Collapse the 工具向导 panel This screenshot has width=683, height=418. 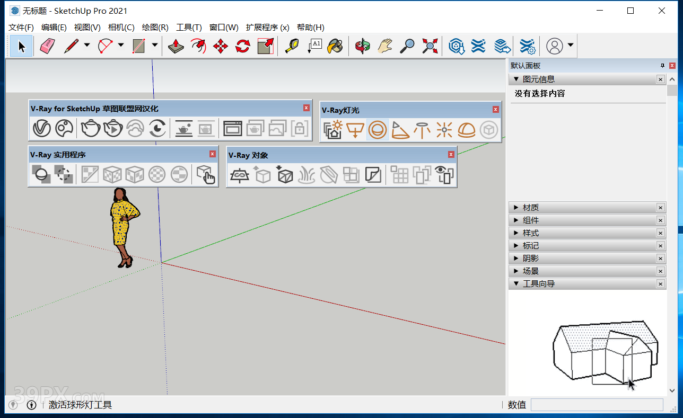[516, 284]
